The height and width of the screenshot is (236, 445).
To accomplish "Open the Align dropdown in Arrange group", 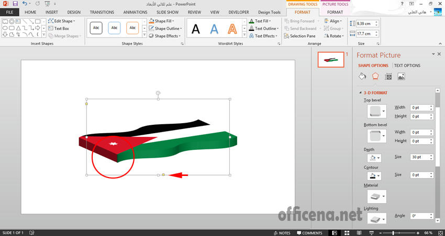I will (x=333, y=21).
